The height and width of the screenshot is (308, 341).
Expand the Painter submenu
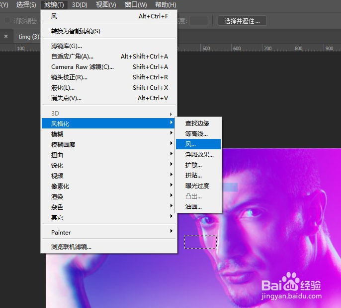pyautogui.click(x=109, y=232)
